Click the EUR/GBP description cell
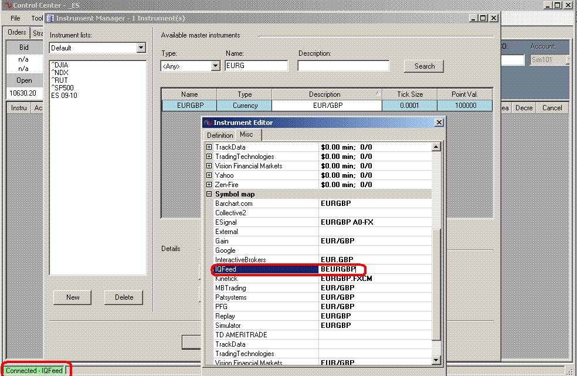Image resolution: width=577 pixels, height=376 pixels. [x=327, y=106]
